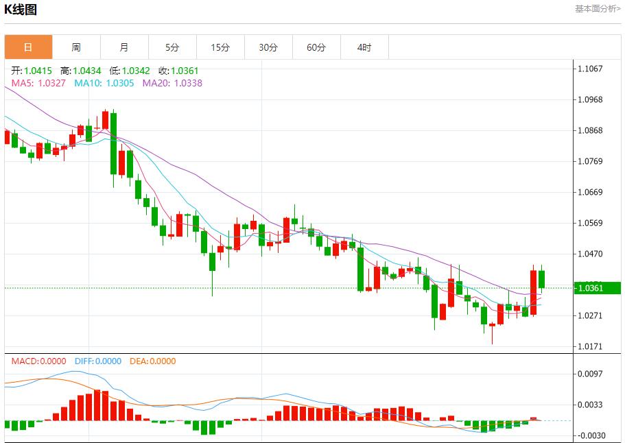View the 4时 four-hour chart tab
The width and height of the screenshot is (625, 443).
pos(364,47)
